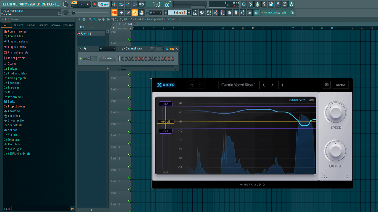Switch to PLUGINS browser tab
This screenshot has width=378, height=212.
[31, 25]
